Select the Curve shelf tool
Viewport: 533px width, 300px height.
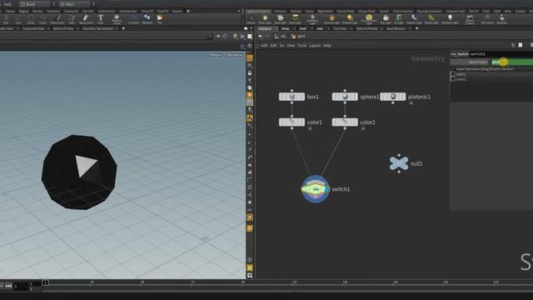click(43, 19)
